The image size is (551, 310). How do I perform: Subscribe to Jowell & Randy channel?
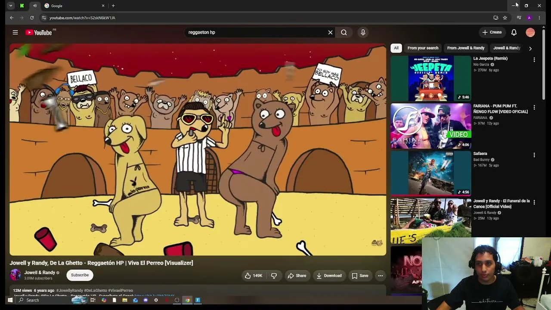pyautogui.click(x=80, y=275)
